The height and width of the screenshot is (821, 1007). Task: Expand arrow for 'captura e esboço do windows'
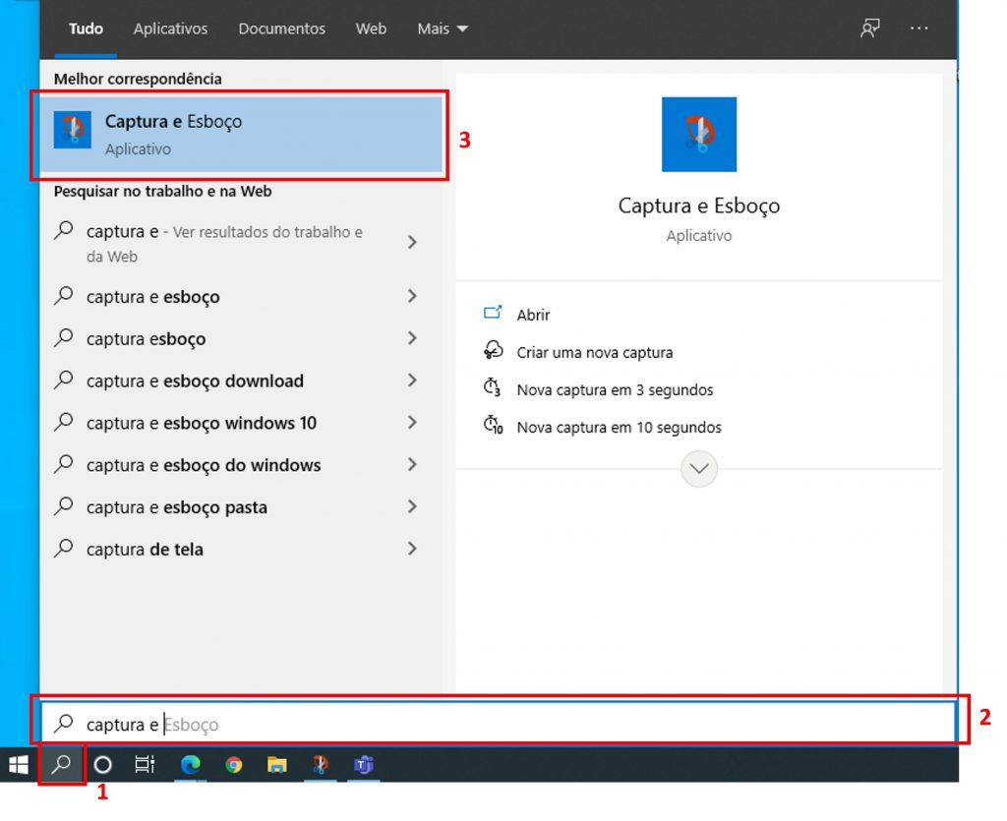click(x=413, y=465)
